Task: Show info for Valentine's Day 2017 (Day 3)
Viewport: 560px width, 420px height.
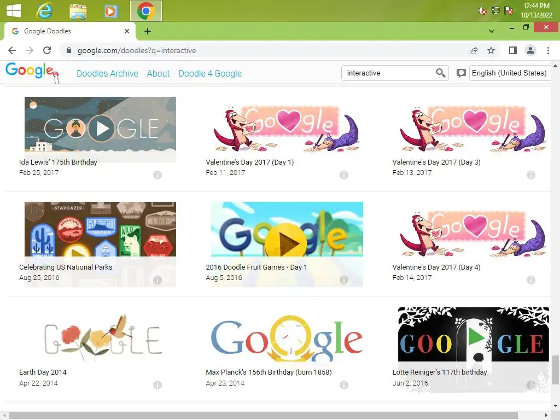Action: (x=531, y=175)
